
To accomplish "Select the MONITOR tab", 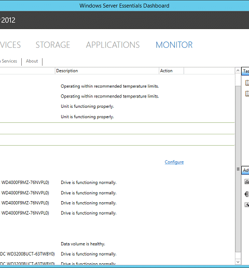I will click(174, 45).
